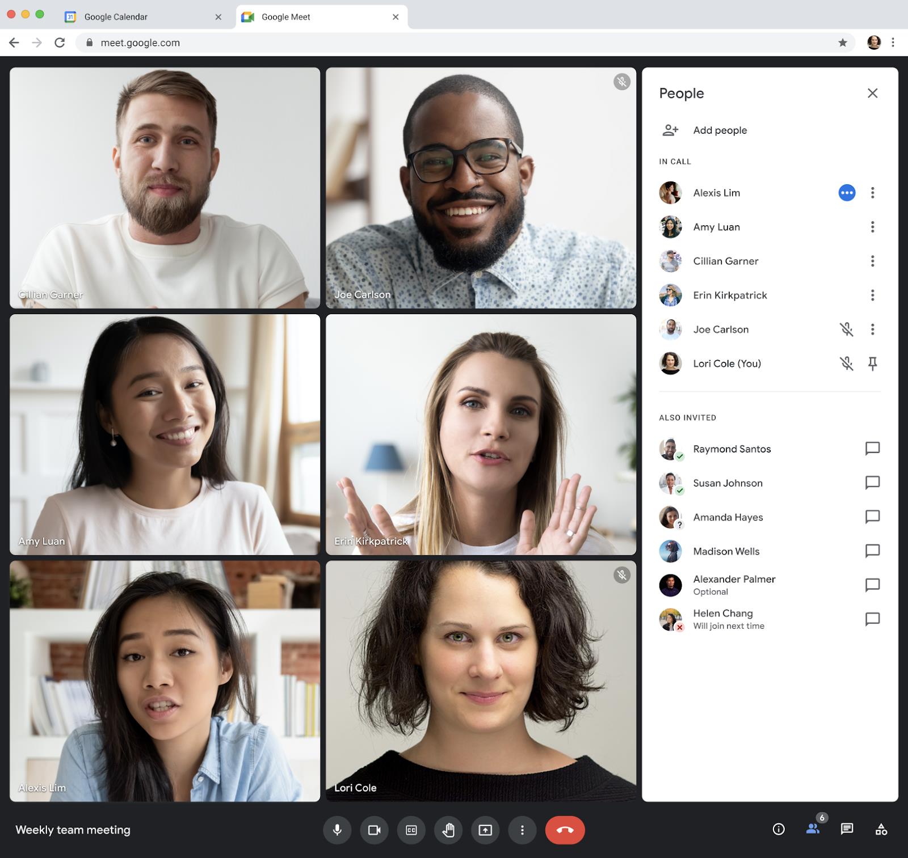This screenshot has width=908, height=858.
Task: Open the browser overflow menu
Action: click(892, 43)
